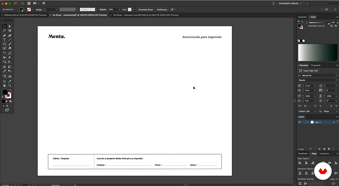Screen dimensions: 339x186
Task: Open the English: USA language dropdown
Action: point(315,111)
